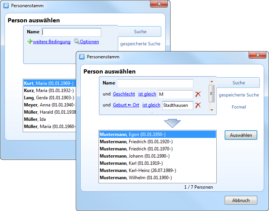The image size is (269, 211).
Task: Switch to gespeicherte Suche in front window
Action: click(x=239, y=95)
